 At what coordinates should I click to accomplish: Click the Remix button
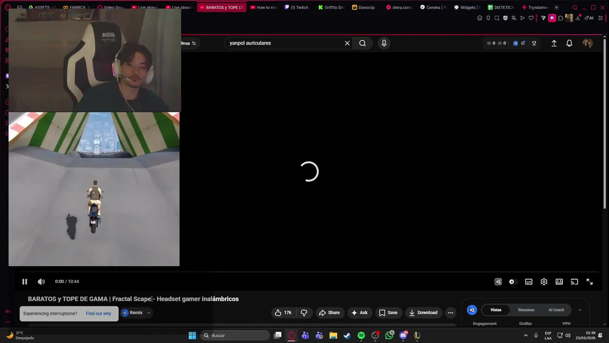132,313
